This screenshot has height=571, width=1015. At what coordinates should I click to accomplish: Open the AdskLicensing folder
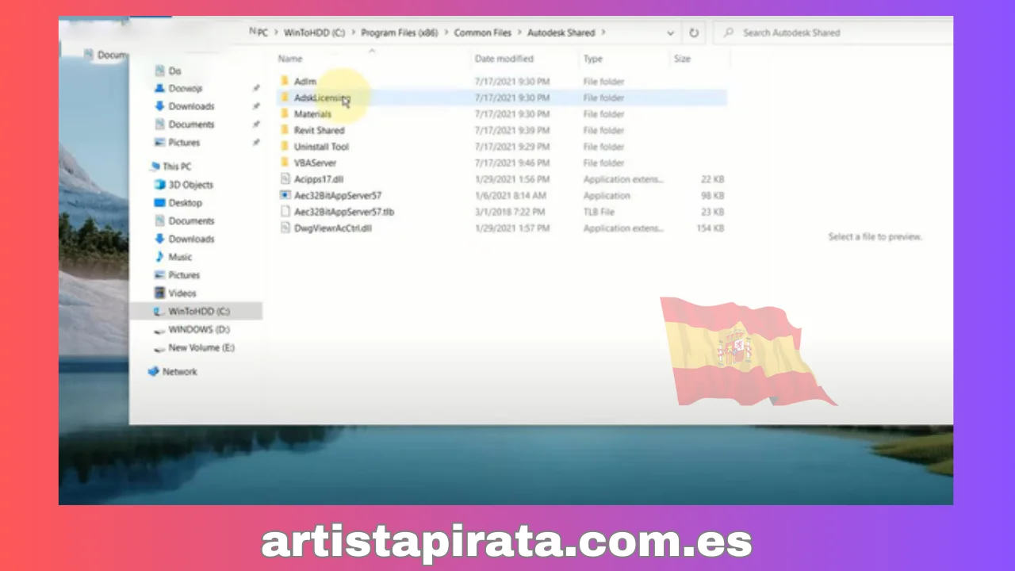321,98
